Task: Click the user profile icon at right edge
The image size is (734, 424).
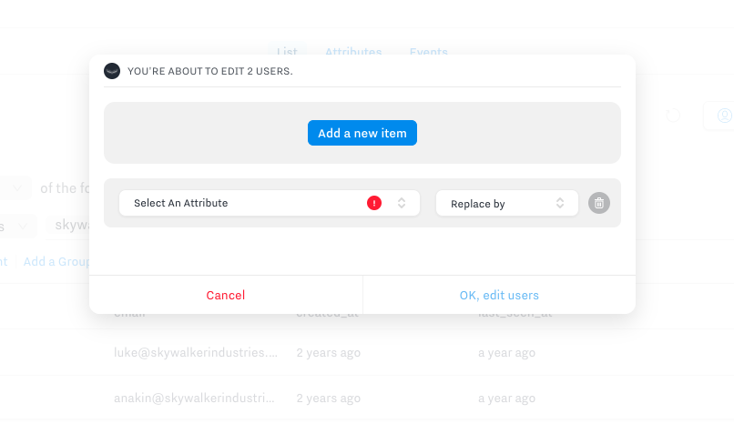Action: [x=724, y=115]
